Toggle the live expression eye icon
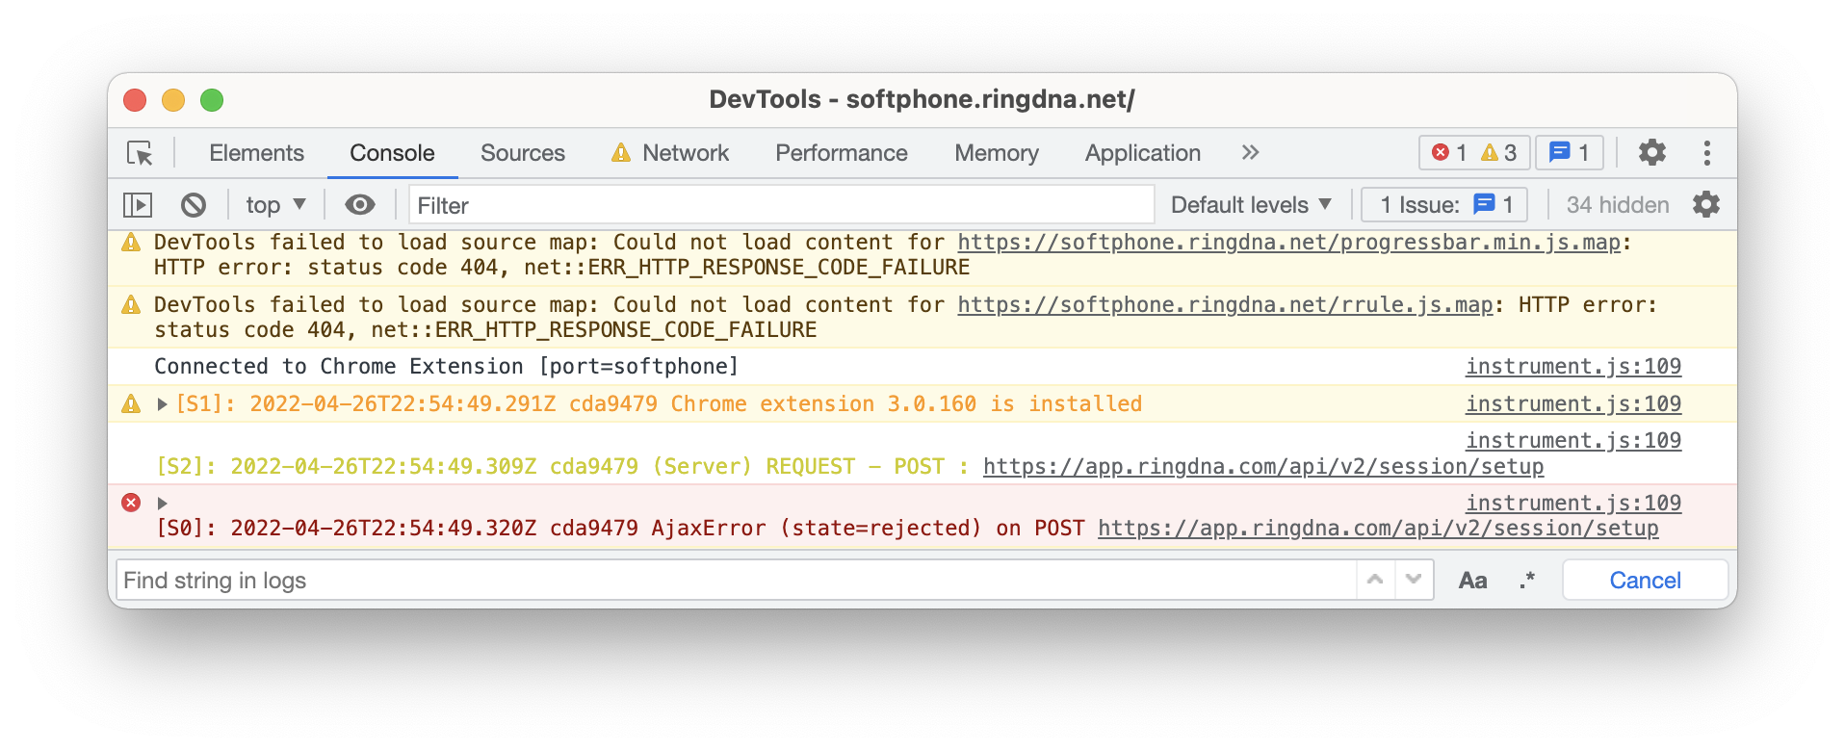This screenshot has height=751, width=1845. 360,205
